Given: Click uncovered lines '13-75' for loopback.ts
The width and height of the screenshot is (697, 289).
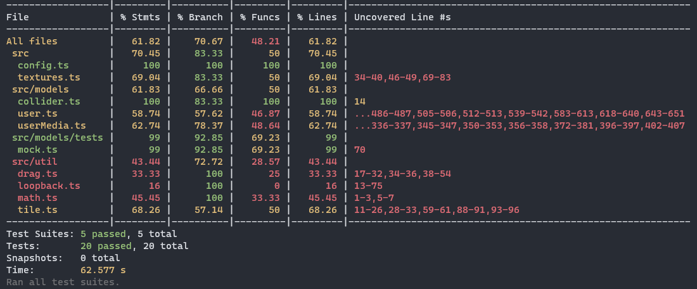Looking at the screenshot, I should pos(368,186).
